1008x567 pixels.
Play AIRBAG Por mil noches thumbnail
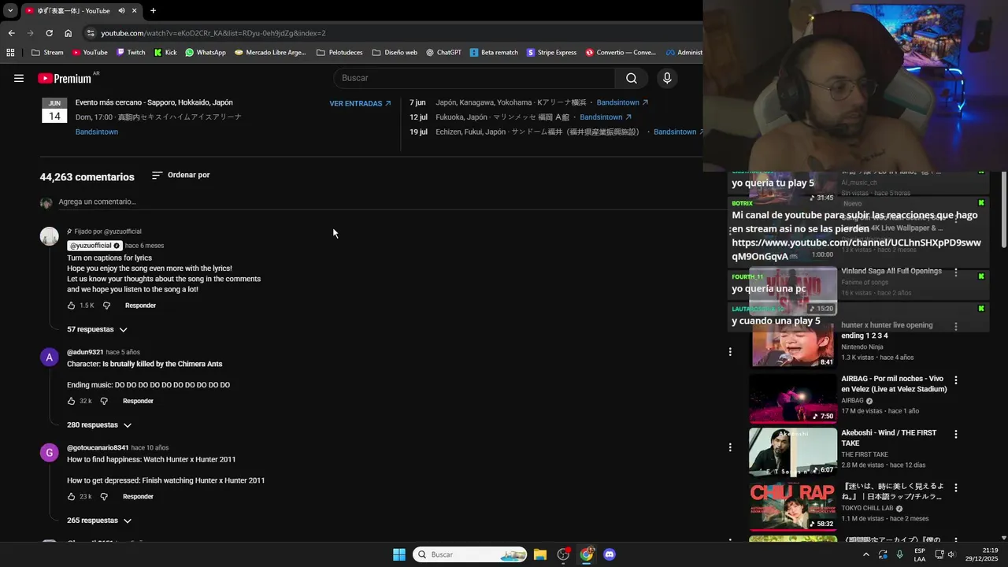(793, 398)
